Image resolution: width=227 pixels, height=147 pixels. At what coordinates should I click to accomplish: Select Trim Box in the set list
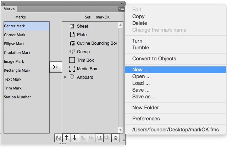85,60
